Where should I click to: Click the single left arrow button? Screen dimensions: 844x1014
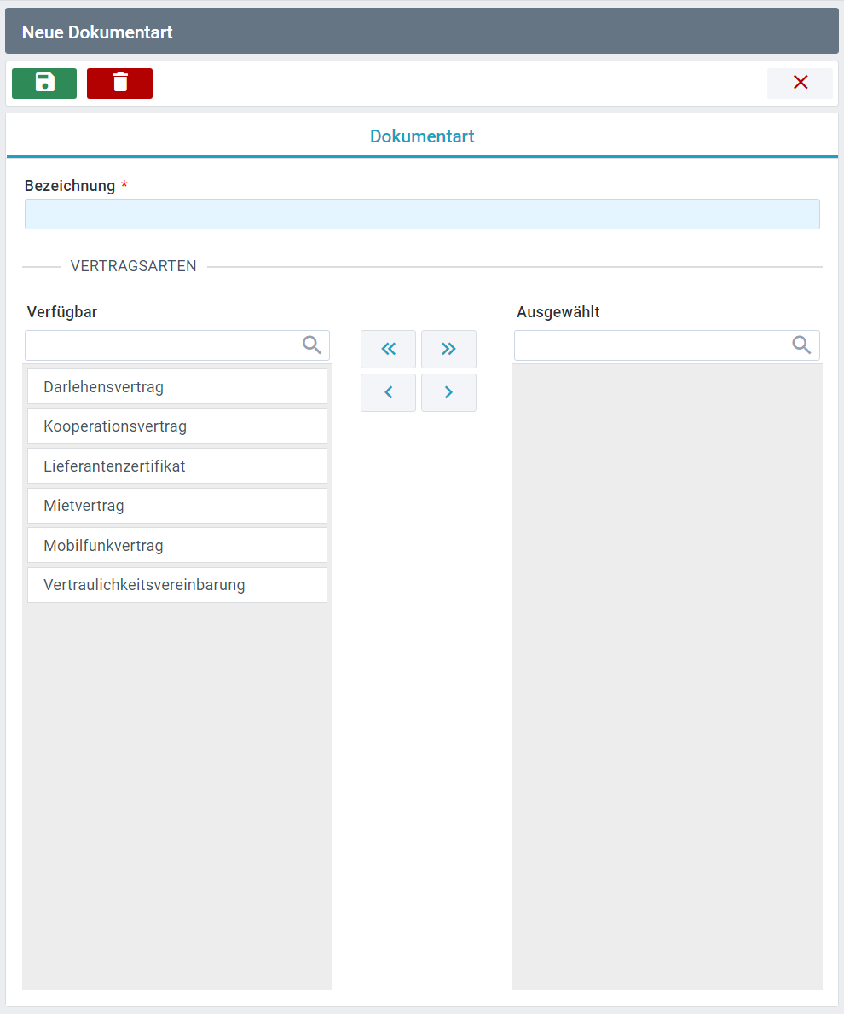388,392
